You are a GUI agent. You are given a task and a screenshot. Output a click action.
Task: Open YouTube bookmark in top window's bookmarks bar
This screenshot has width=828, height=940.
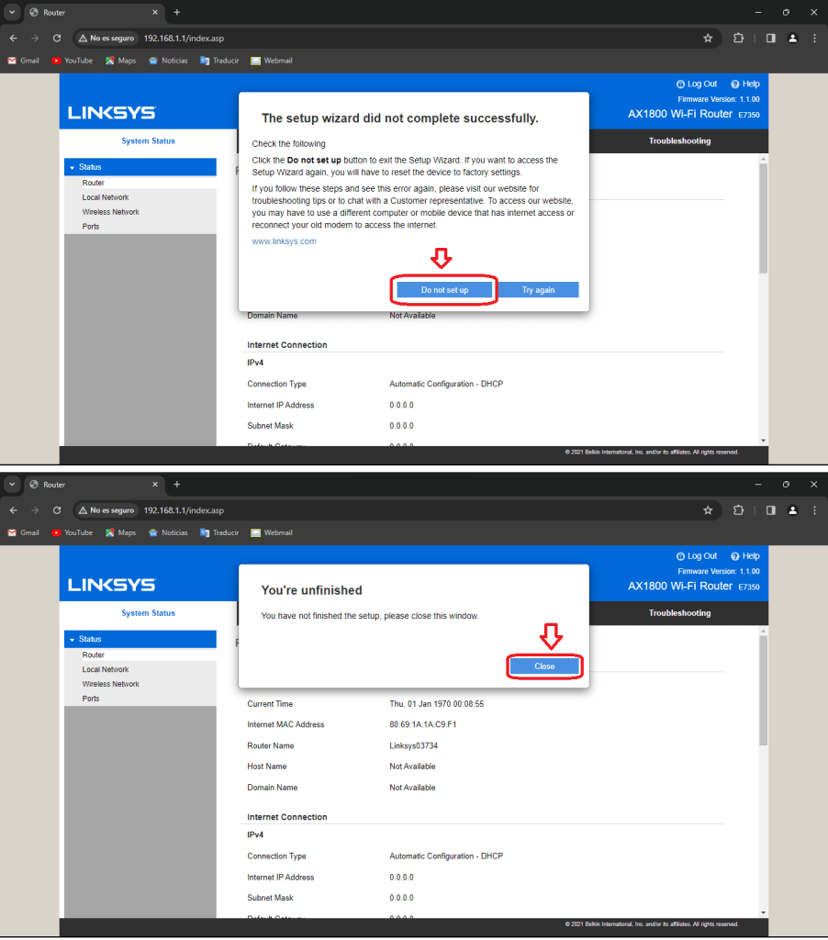click(73, 61)
